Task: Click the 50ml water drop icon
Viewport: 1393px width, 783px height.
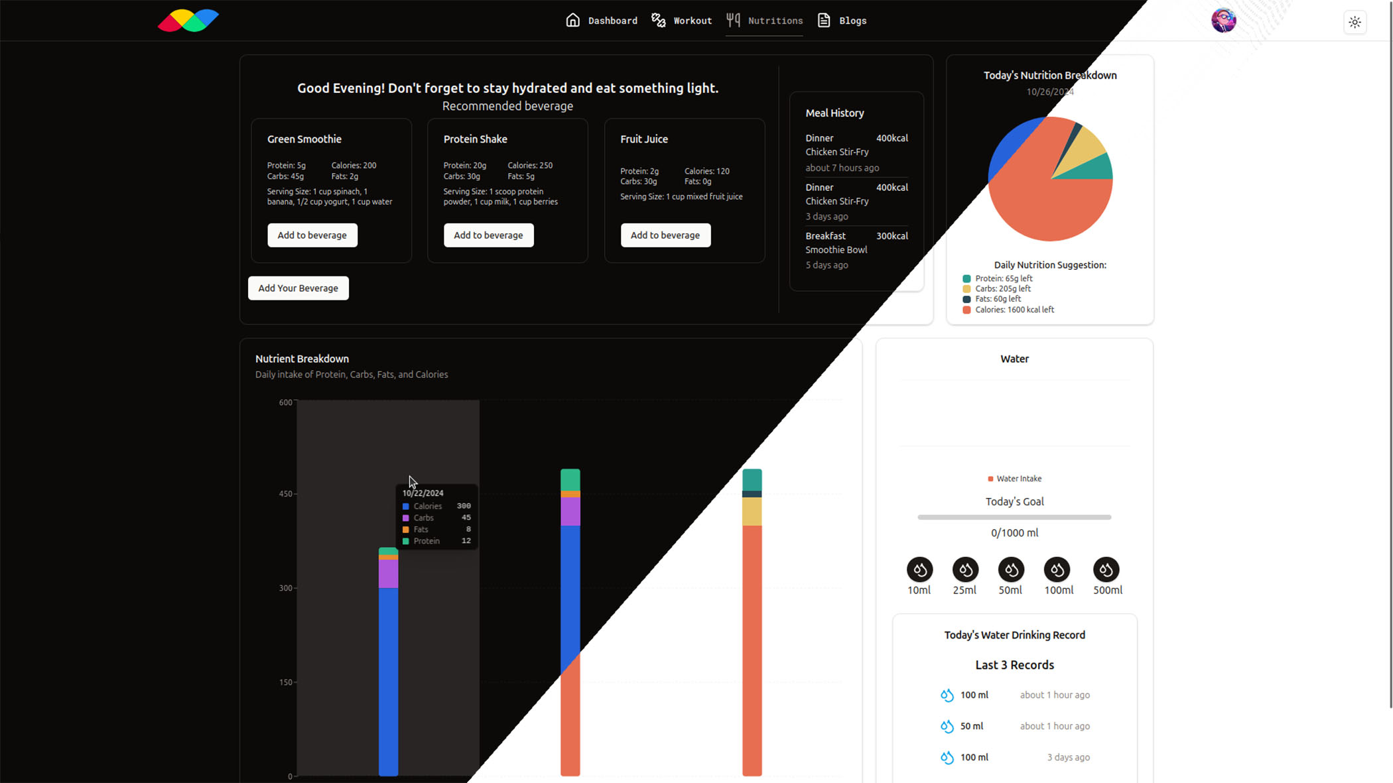Action: coord(1011,570)
